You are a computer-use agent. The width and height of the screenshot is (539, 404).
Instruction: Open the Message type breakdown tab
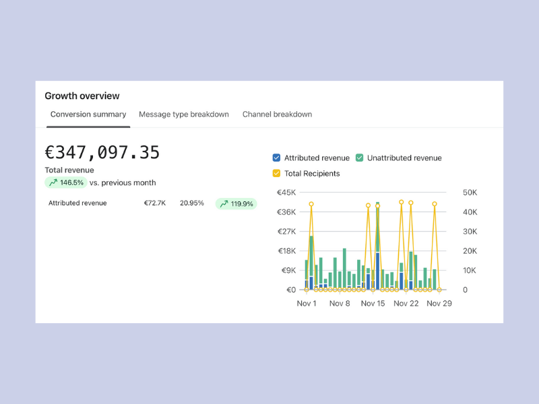(x=184, y=114)
